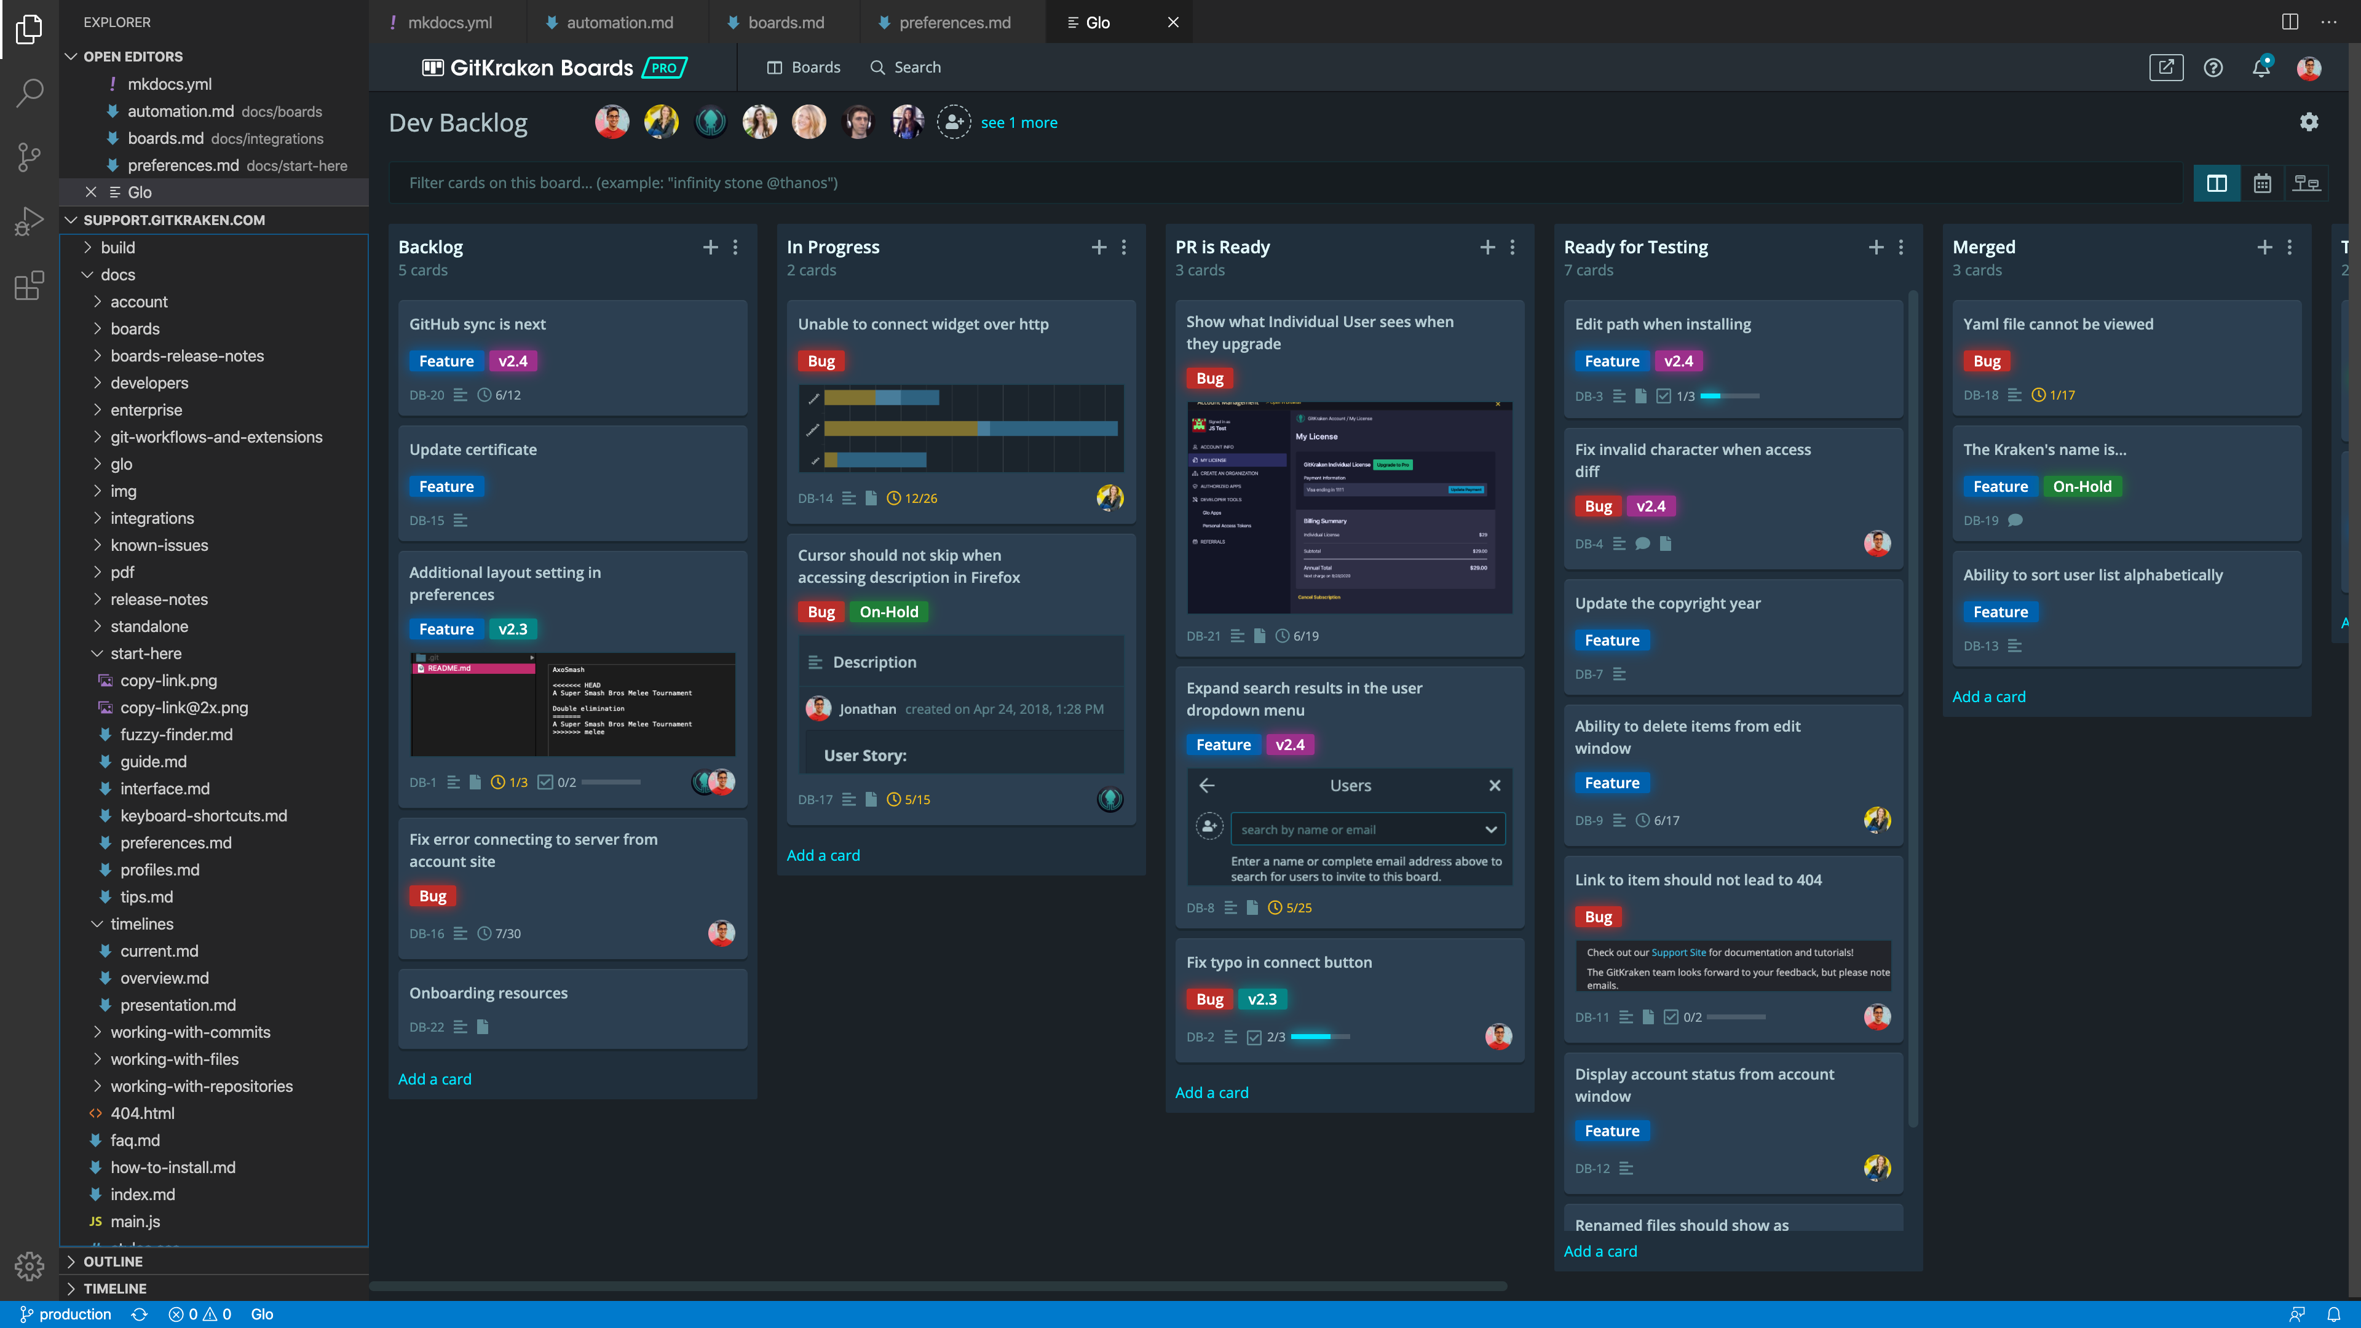Open the Run and Debug view
Image resolution: width=2361 pixels, height=1328 pixels.
pos(30,221)
